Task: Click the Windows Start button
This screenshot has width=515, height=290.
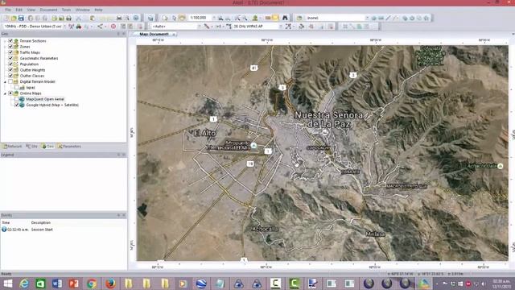Action: click(x=7, y=283)
